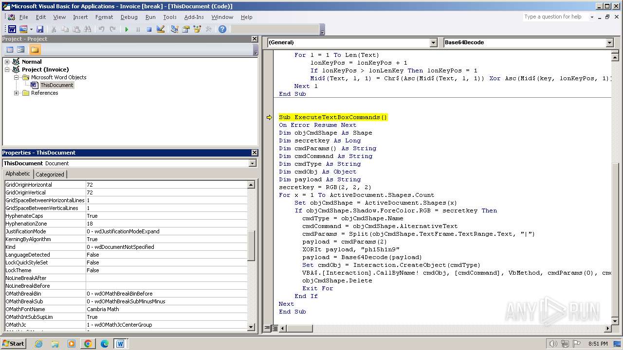Open Microsoft Edge from taskbar

(104, 344)
